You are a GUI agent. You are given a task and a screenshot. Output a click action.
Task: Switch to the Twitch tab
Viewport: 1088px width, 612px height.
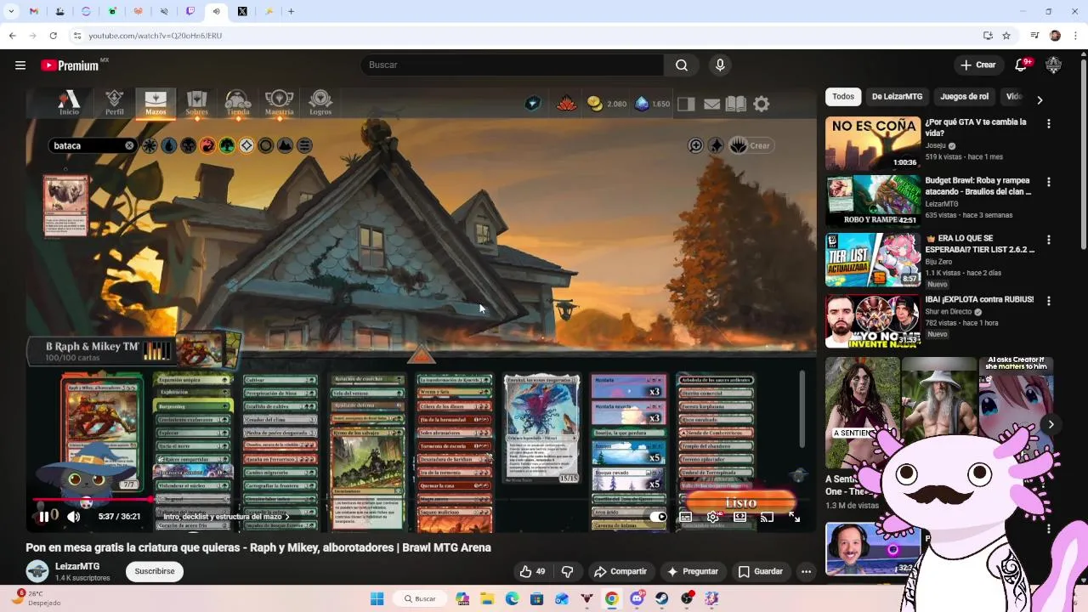pyautogui.click(x=190, y=11)
